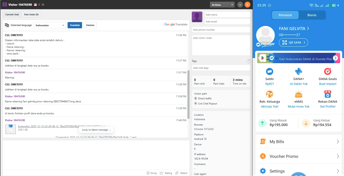Screen dimensions: 344x176
Task: Click Mulai Inves Yuk link
Action: (x=299, y=106)
